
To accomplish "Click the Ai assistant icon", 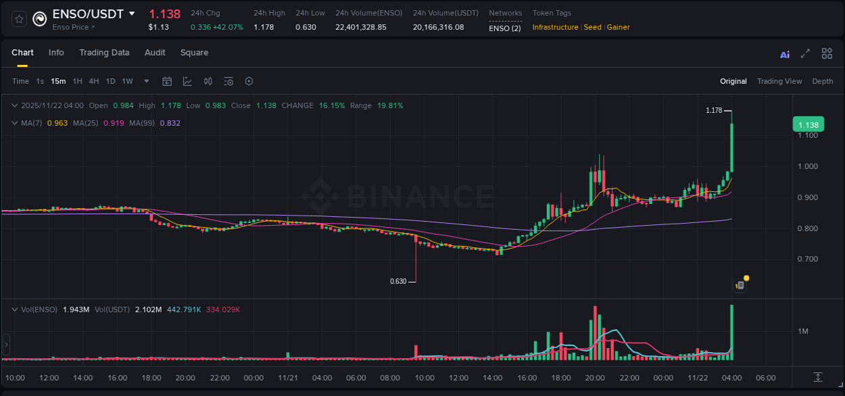I will coord(785,53).
